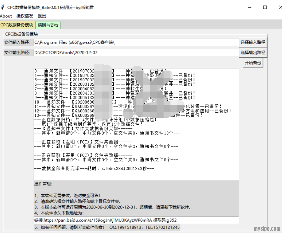Open the About menu

click(6, 16)
